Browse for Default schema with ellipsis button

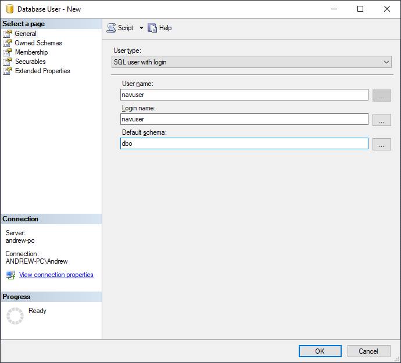pyautogui.click(x=381, y=144)
